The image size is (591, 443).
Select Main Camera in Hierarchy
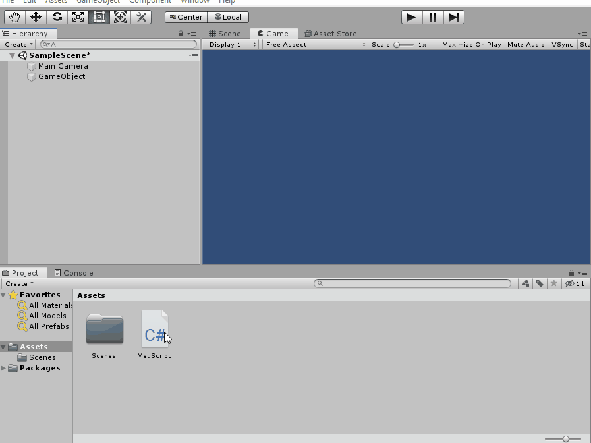[x=63, y=66]
